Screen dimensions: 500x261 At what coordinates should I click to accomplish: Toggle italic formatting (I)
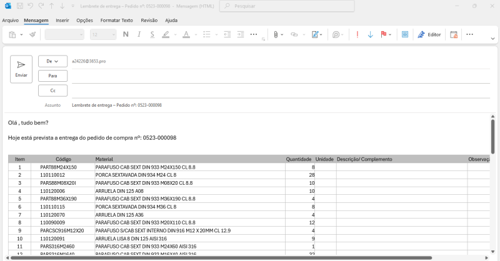tap(139, 34)
